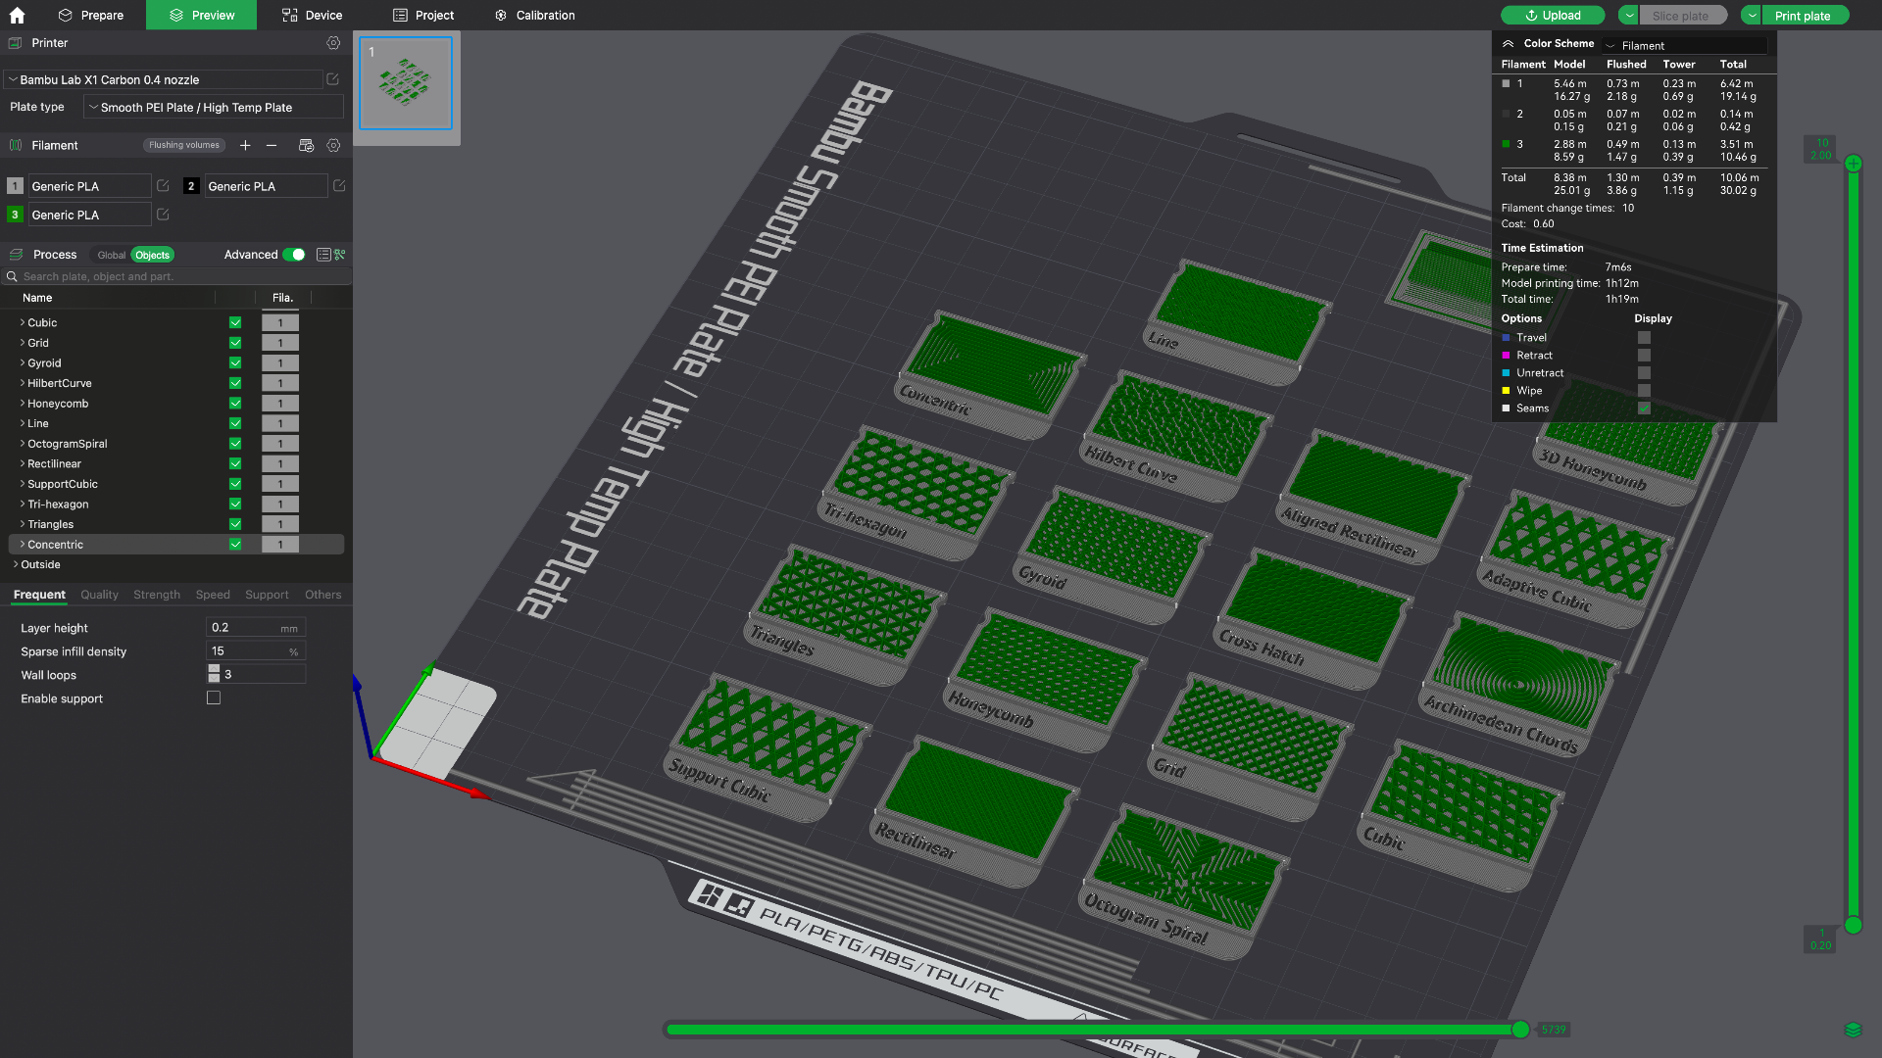The width and height of the screenshot is (1882, 1058).
Task: Enable the support checkbox
Action: pyautogui.click(x=214, y=698)
